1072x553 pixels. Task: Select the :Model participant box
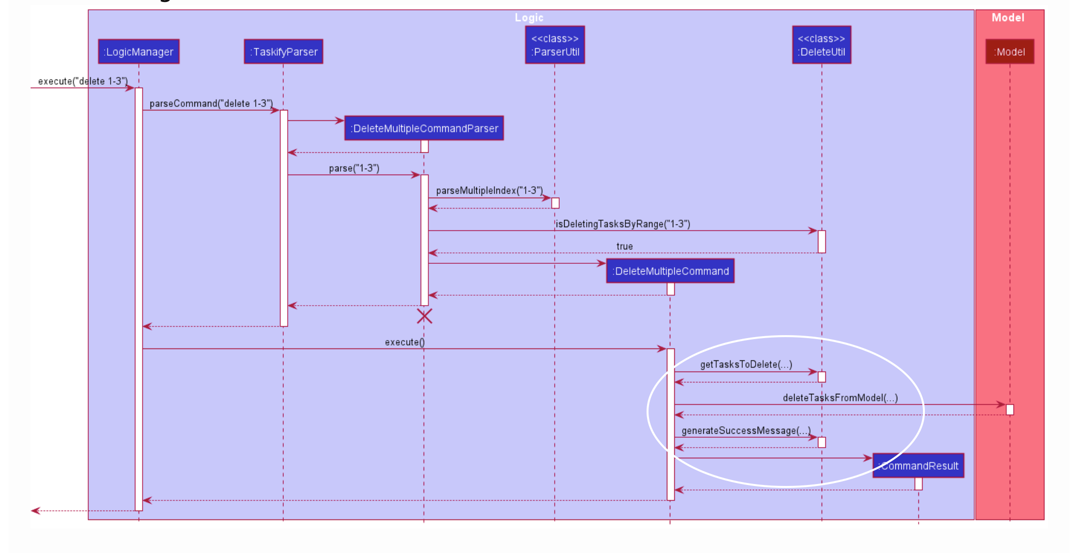point(1009,52)
